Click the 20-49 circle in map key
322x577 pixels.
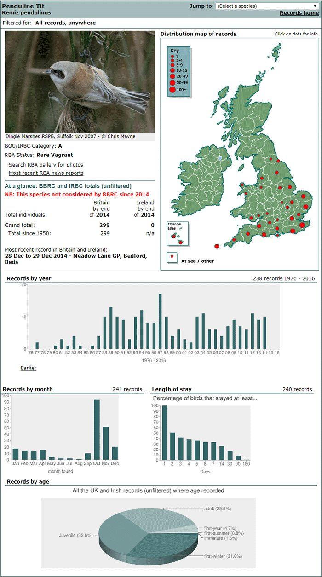pos(172,76)
